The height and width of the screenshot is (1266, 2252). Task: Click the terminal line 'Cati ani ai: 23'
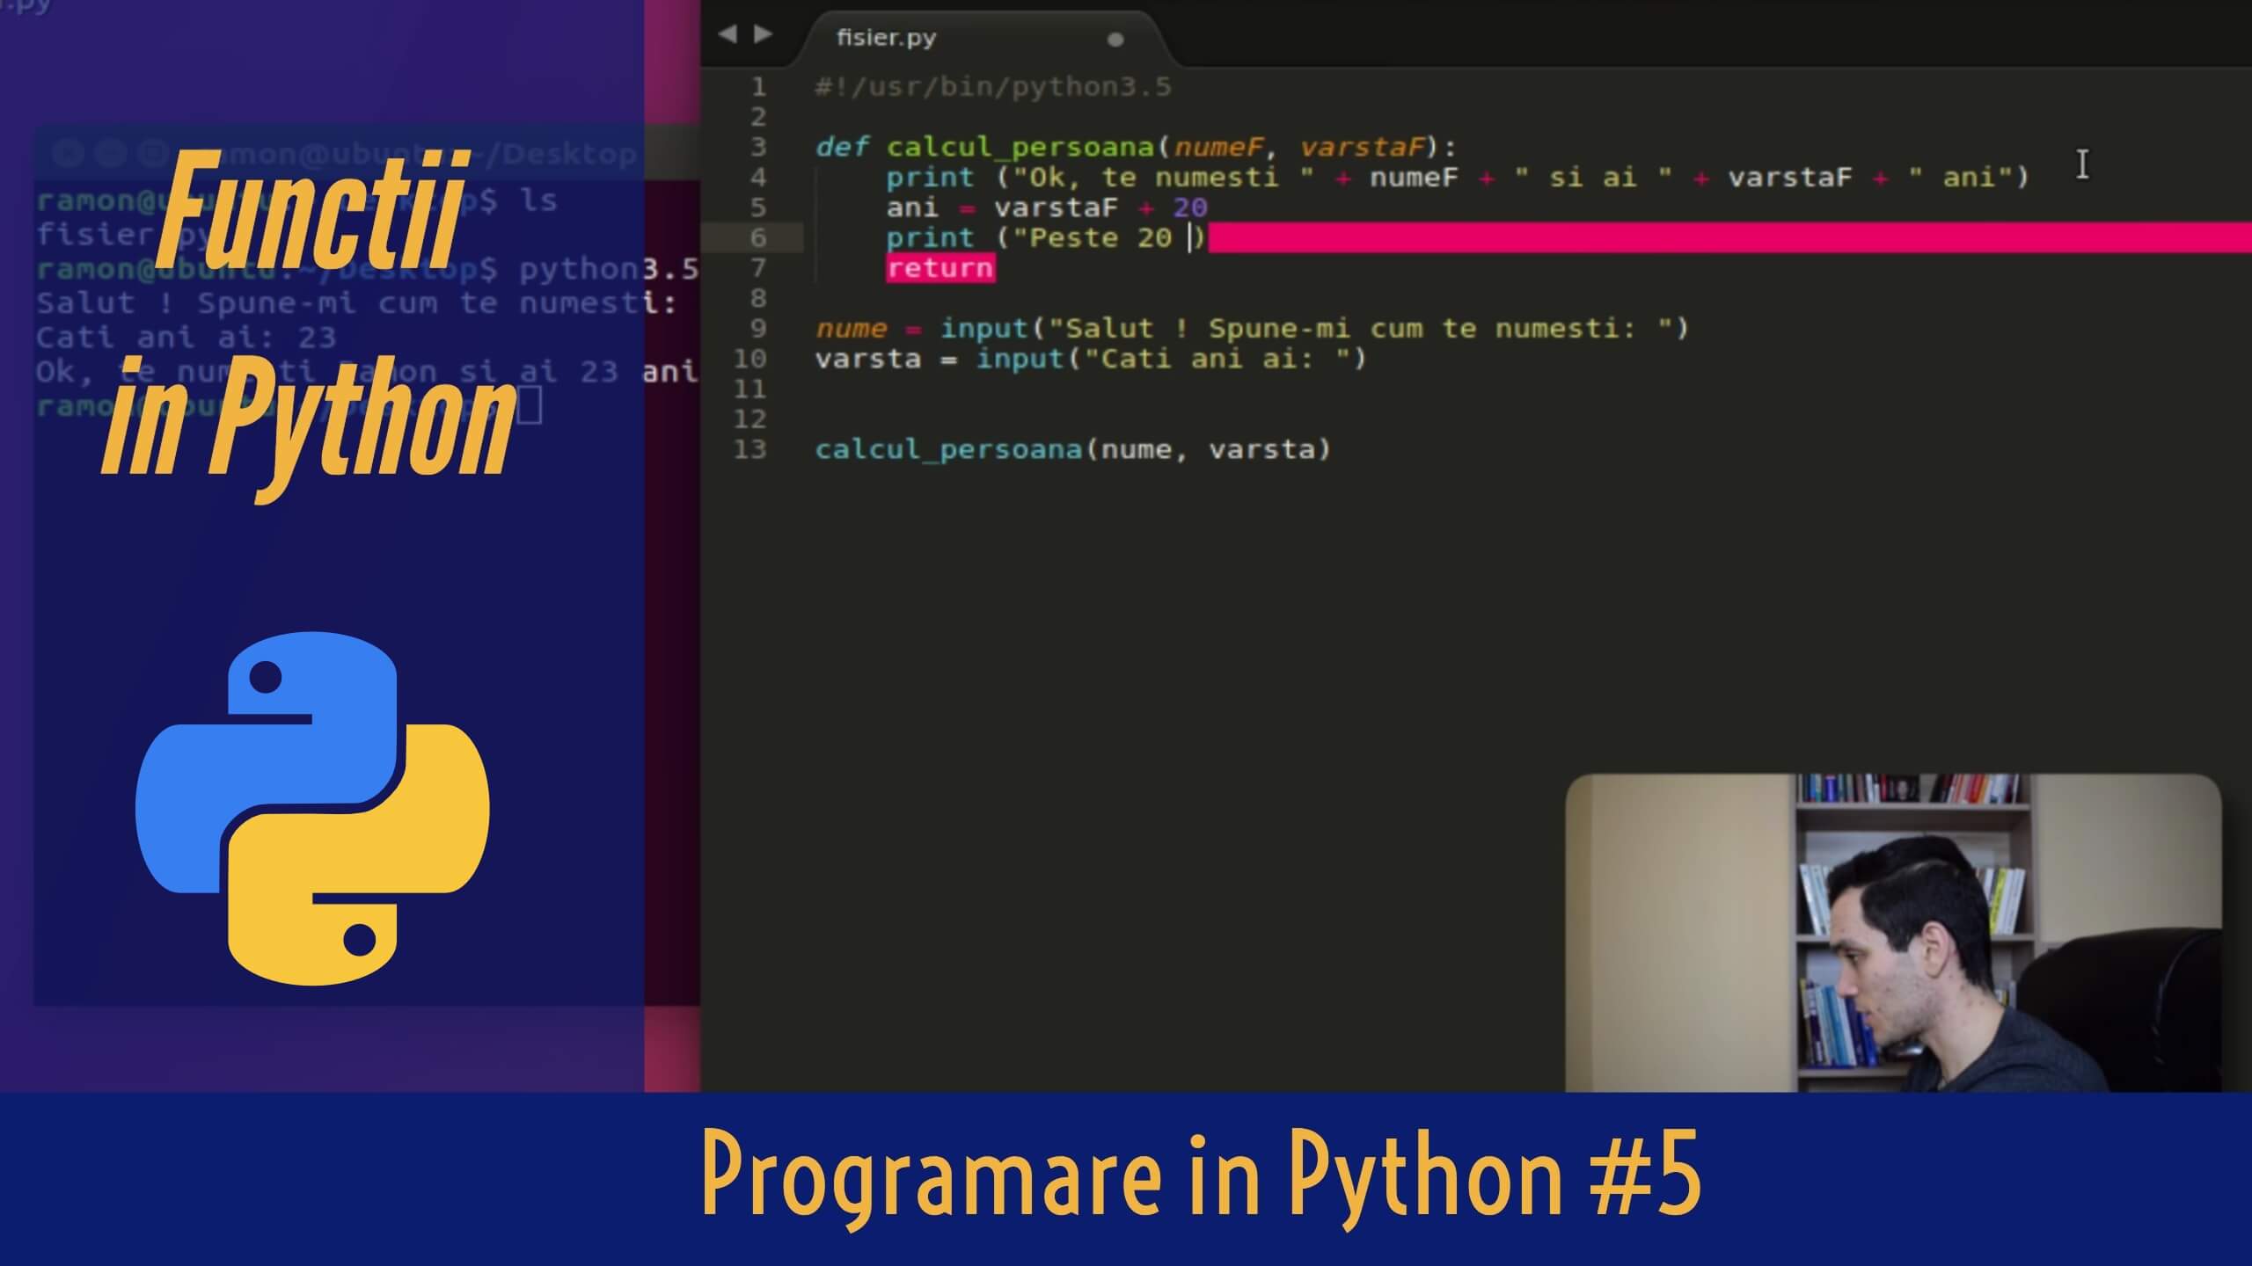tap(186, 338)
